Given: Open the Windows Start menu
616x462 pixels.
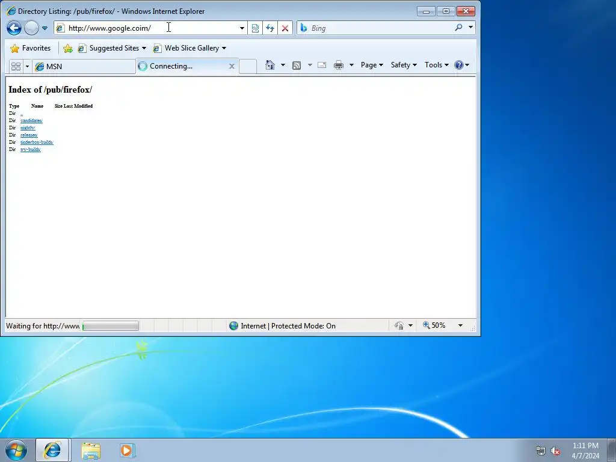Looking at the screenshot, I should point(16,450).
